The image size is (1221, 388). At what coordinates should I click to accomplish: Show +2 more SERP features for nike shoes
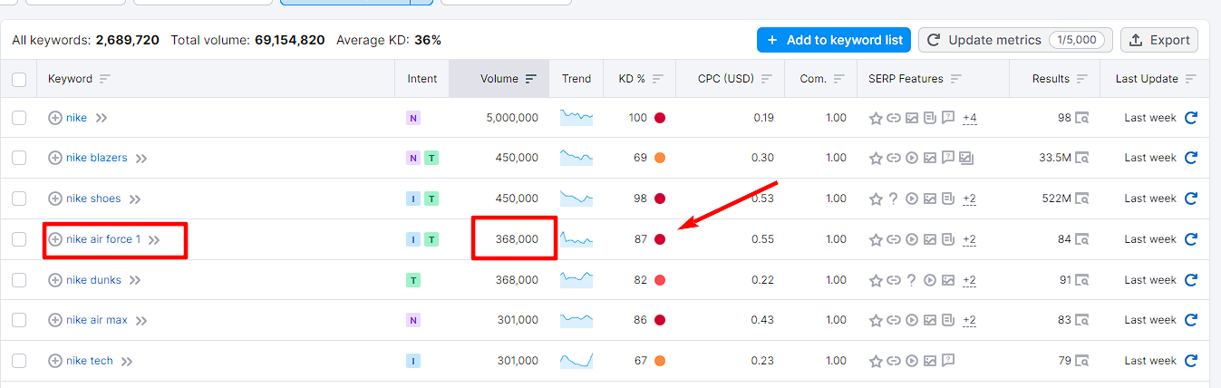(969, 199)
